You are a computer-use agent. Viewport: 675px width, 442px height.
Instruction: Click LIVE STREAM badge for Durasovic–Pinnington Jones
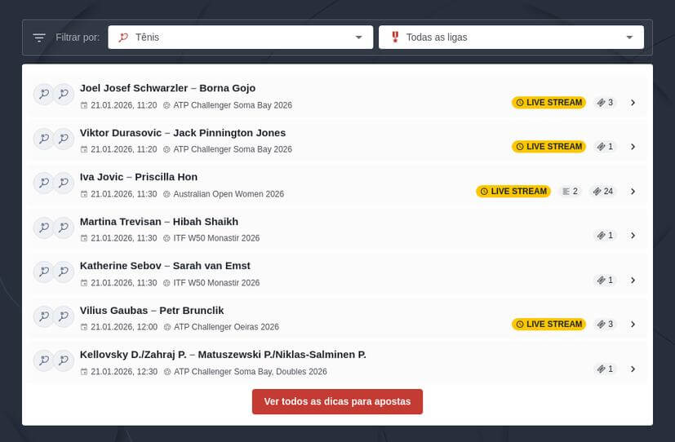coord(548,147)
